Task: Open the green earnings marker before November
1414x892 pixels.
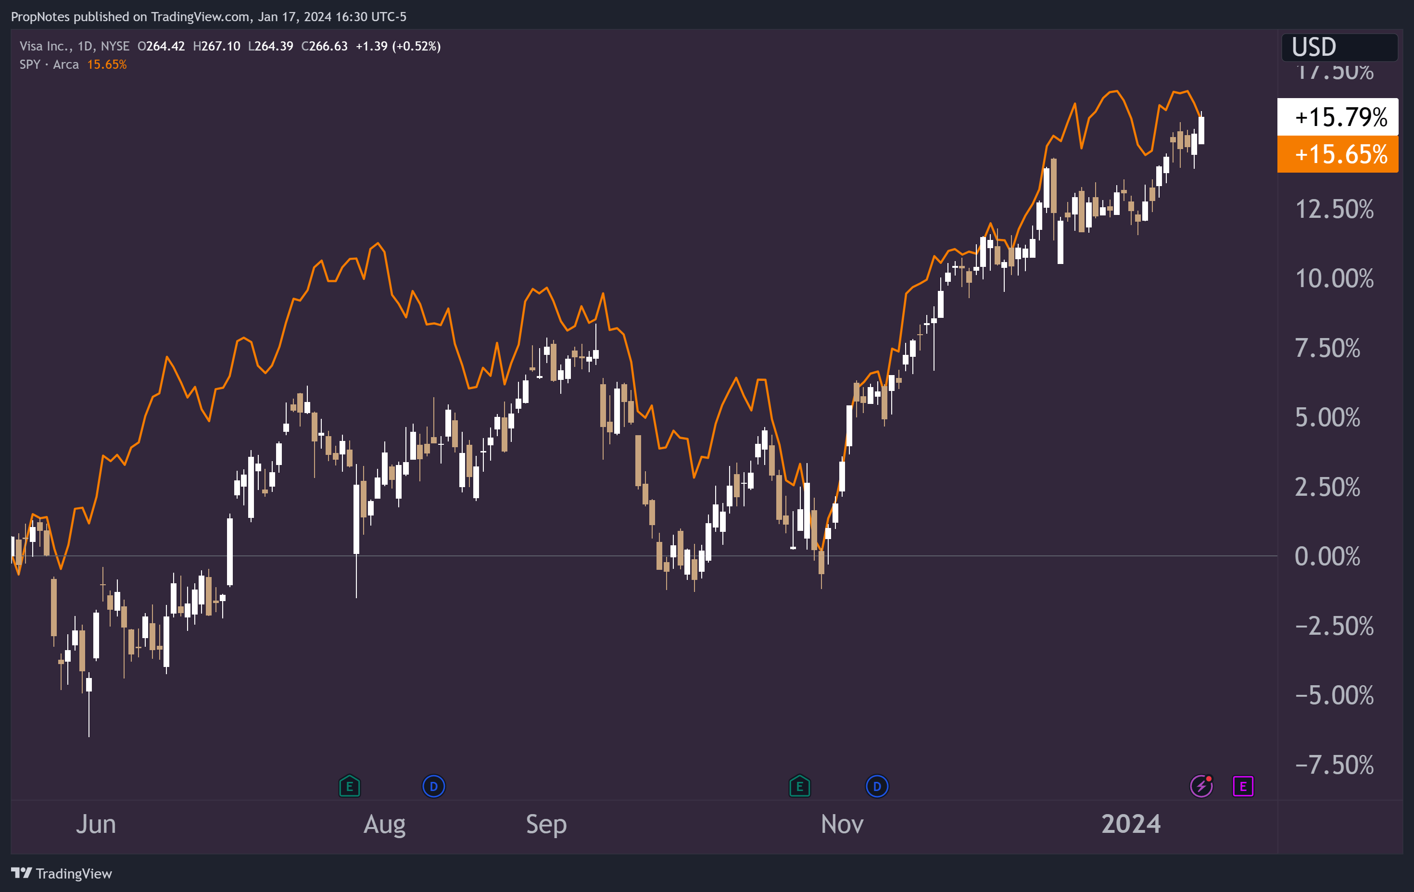Action: coord(800,786)
